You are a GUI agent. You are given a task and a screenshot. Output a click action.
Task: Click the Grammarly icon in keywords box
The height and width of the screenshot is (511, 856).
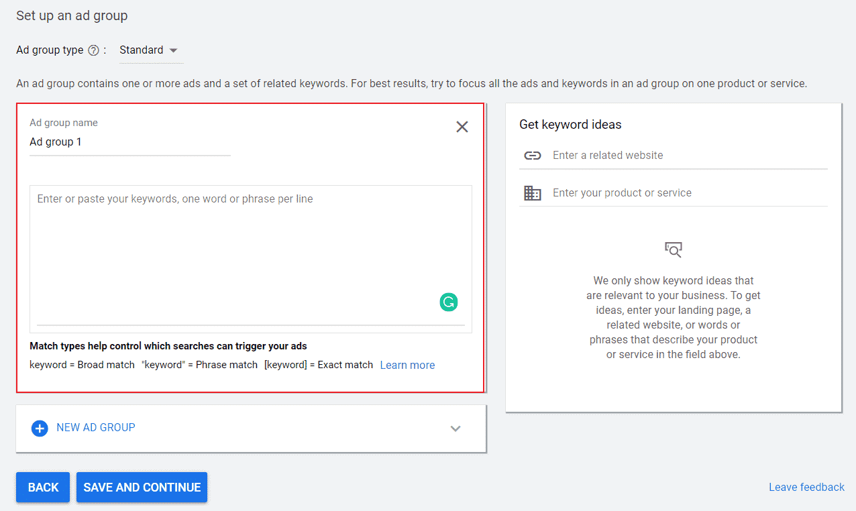(449, 302)
